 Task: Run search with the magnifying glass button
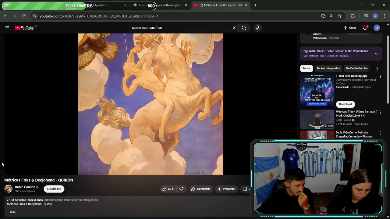[x=244, y=28]
